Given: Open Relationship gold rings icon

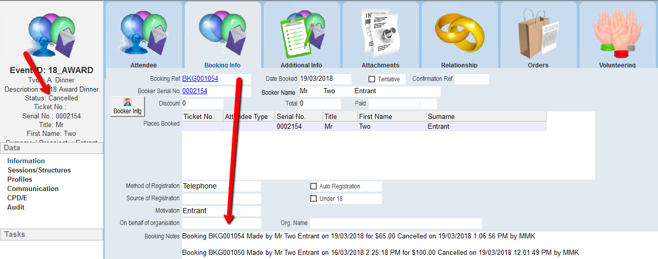Looking at the screenshot, I should tap(459, 33).
